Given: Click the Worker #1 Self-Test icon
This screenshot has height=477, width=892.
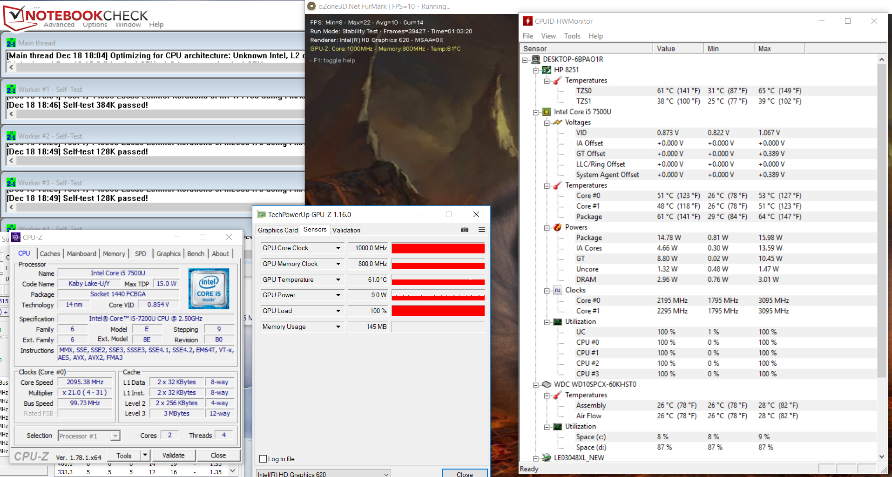Looking at the screenshot, I should (11, 89).
